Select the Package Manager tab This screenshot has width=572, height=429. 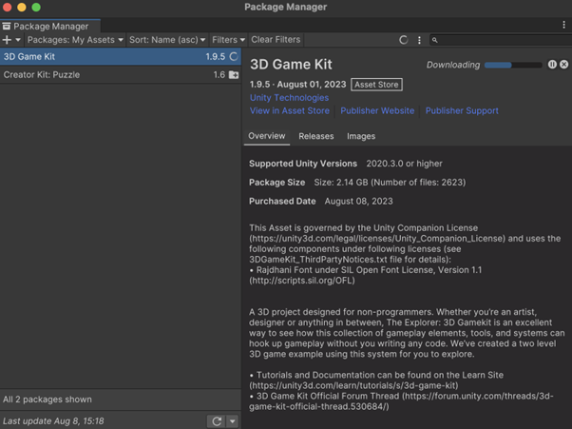point(50,27)
